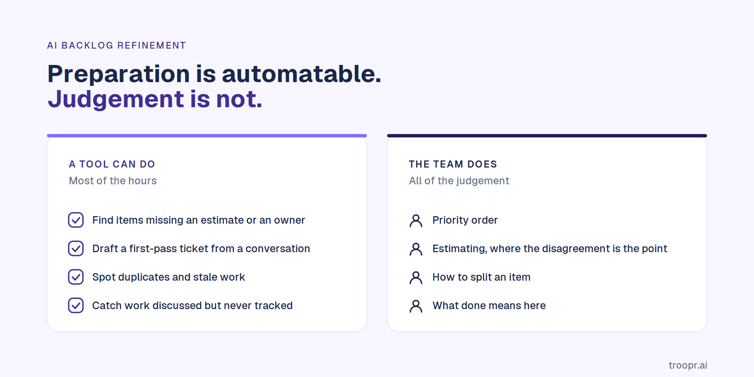Image resolution: width=754 pixels, height=377 pixels.
Task: Select the 'THE TEAM DOES' heading
Action: tap(453, 164)
